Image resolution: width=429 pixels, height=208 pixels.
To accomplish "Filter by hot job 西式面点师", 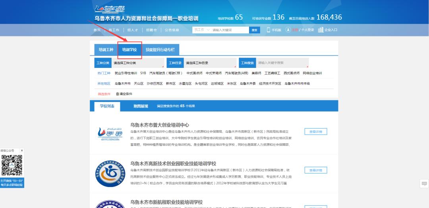I will [x=292, y=73].
